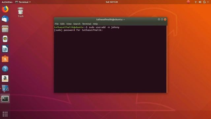Open the Help menu in terminal
The width and height of the screenshot is (211, 119).
tap(95, 24)
